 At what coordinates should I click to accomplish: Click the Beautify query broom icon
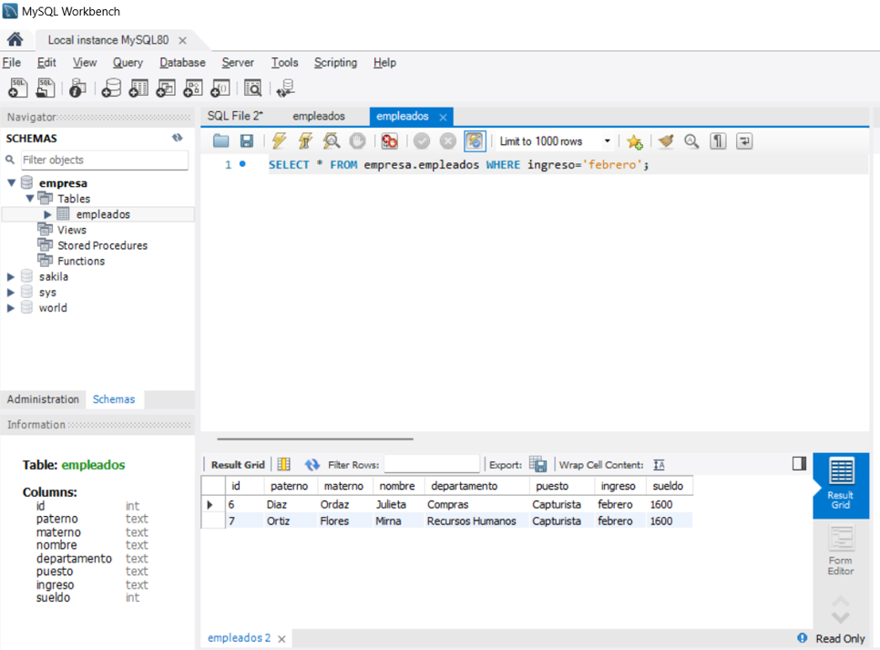(666, 141)
